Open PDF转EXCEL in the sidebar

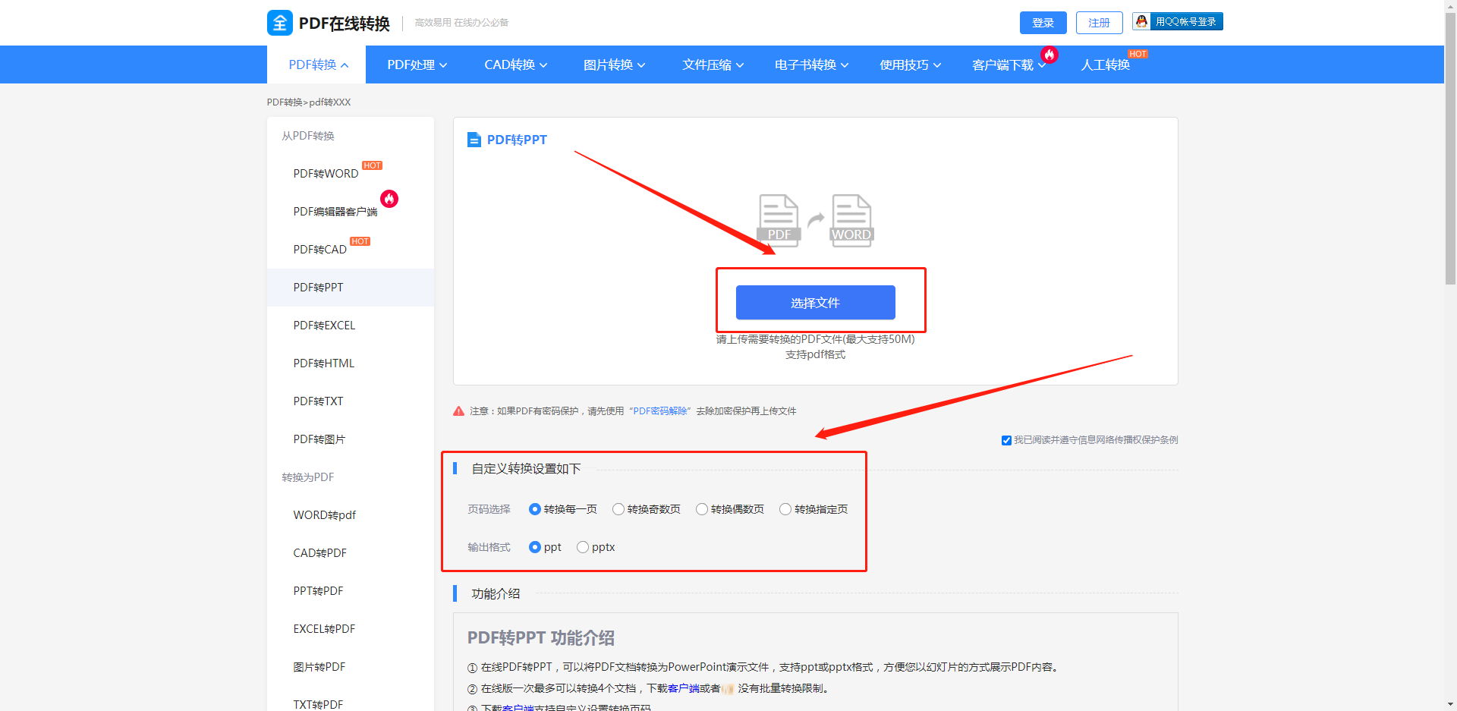(324, 326)
